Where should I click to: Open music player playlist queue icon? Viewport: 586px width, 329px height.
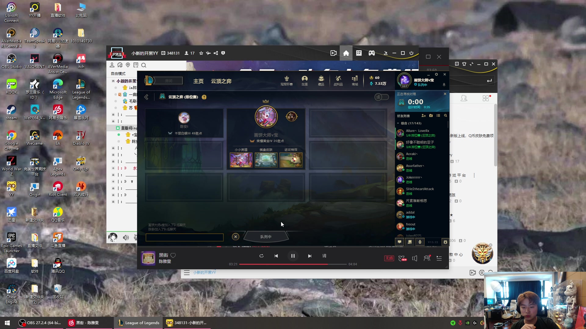pos(439,258)
